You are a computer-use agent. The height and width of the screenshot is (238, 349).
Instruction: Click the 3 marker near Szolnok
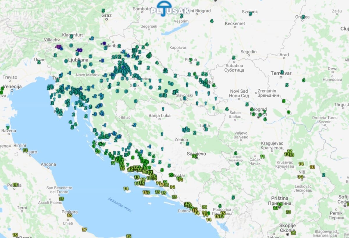coord(250,14)
